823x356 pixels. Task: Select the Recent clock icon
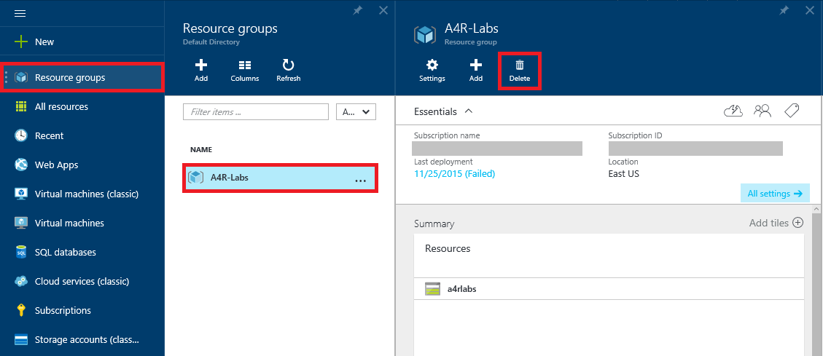[x=21, y=136]
